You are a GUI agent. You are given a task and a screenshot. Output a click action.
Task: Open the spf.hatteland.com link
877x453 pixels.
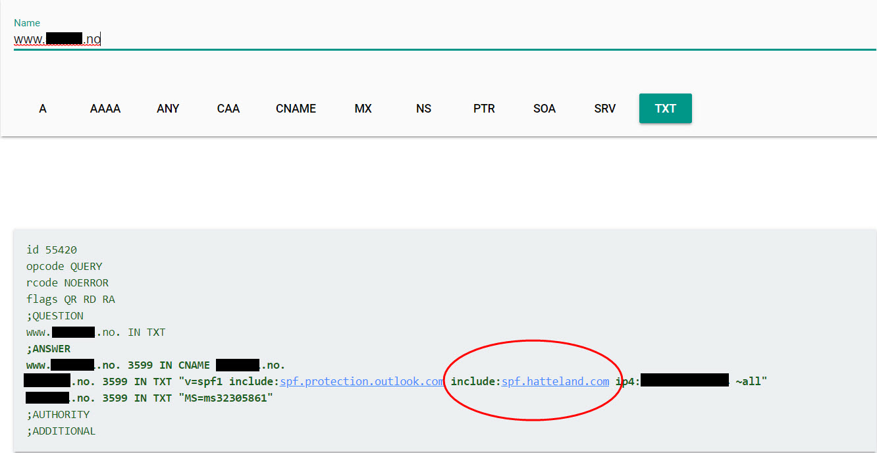point(555,381)
